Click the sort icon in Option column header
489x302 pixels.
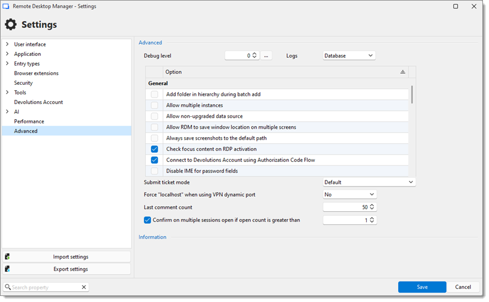(x=403, y=72)
